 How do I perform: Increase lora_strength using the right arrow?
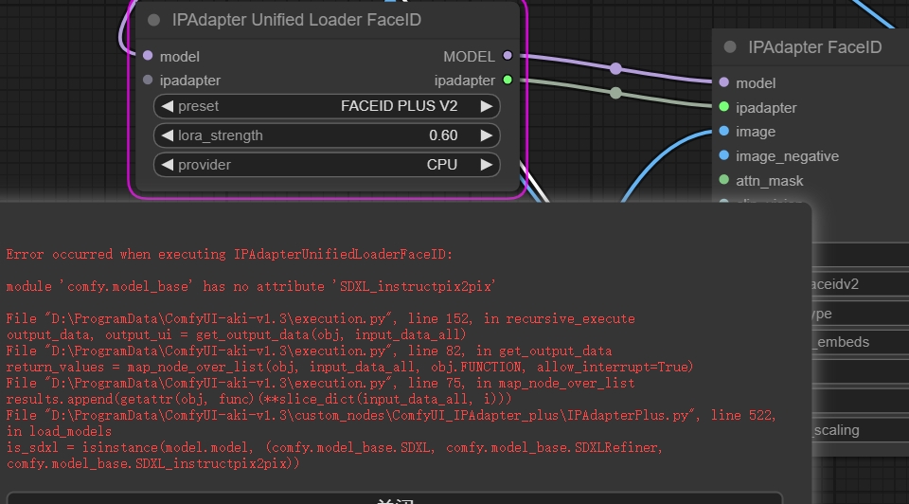tap(486, 135)
